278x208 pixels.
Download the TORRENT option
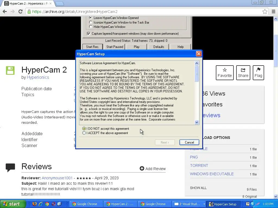coord(199,165)
